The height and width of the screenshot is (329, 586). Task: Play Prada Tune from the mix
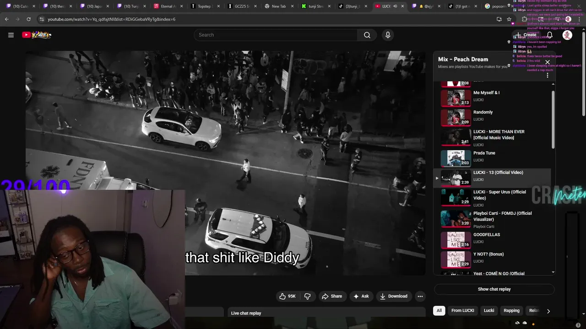(x=492, y=158)
